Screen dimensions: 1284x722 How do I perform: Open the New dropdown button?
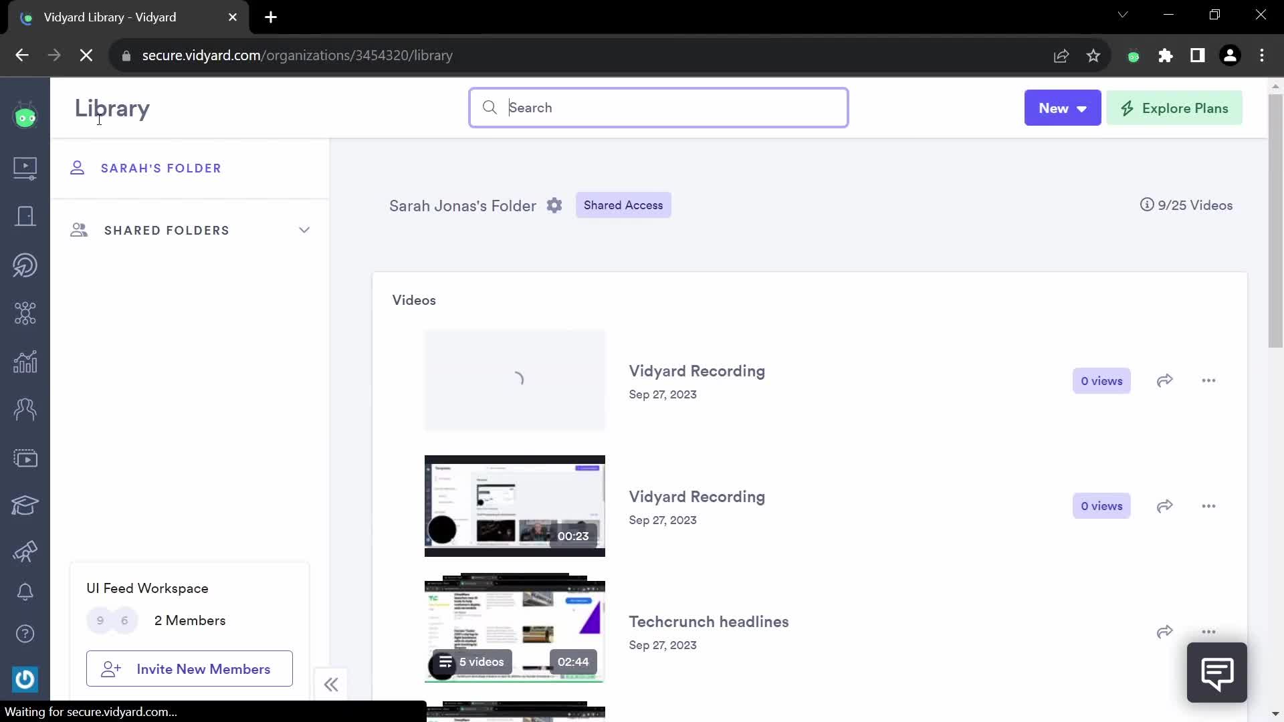[1063, 108]
